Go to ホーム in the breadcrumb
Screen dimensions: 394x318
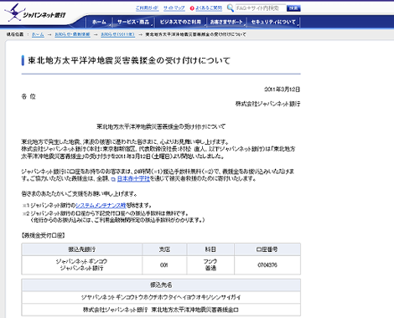pyautogui.click(x=38, y=34)
